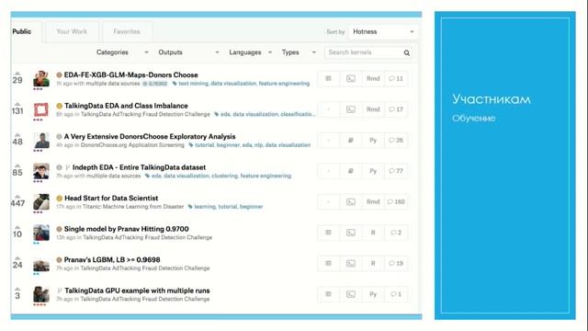Open TalkingData EDA and Class Imbalance title
This screenshot has width=588, height=331.
126,106
